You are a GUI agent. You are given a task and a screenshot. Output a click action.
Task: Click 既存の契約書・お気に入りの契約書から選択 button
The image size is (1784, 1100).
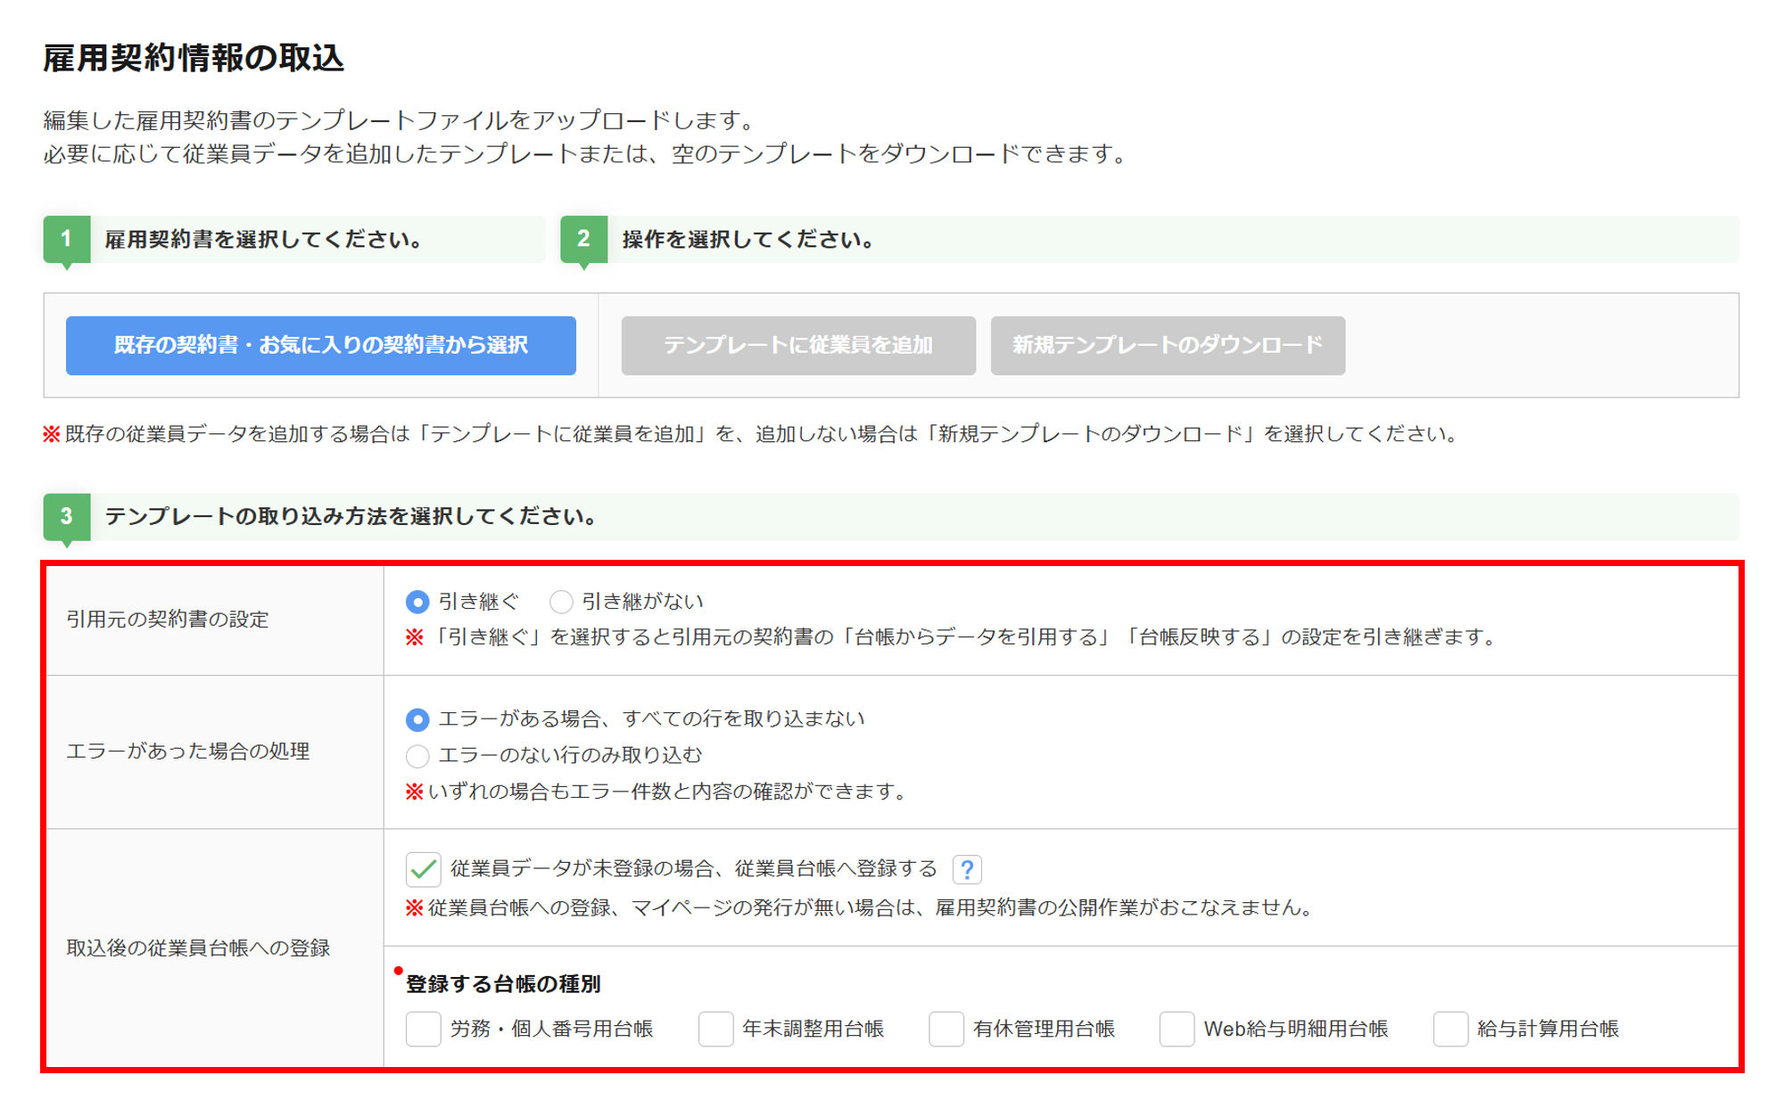coord(321,345)
